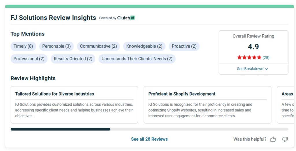Expand the See Breakdown dropdown
Viewport: 296px width, 151px height.
click(x=253, y=69)
